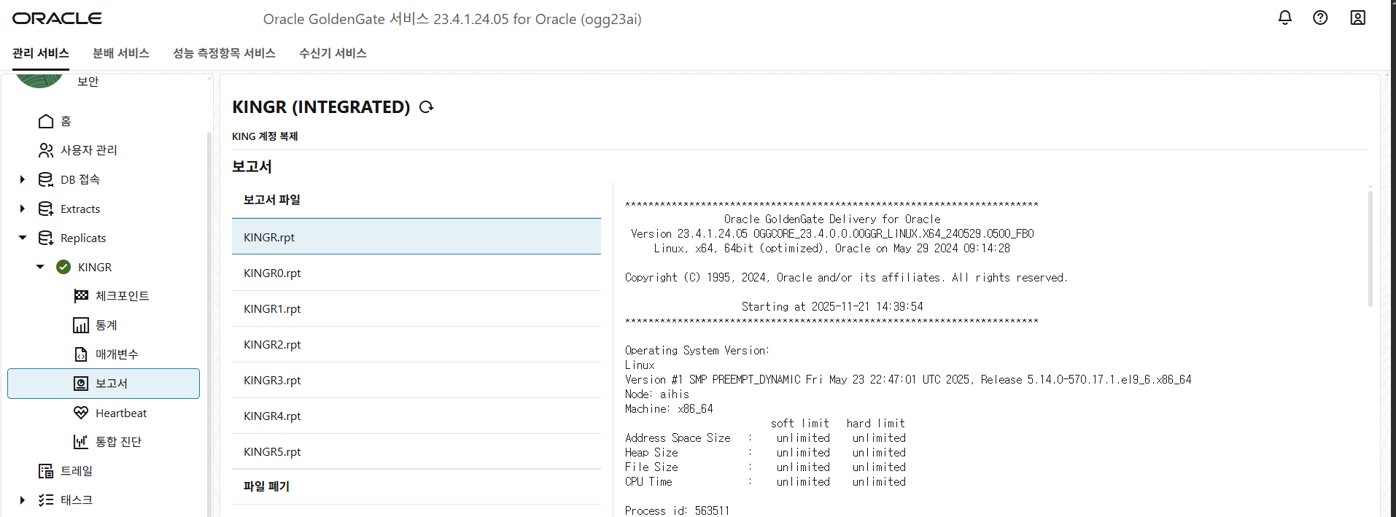Open 통합 진단 under KINGR

(x=118, y=442)
